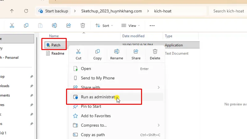The image size is (247, 139).
Task: Click the Patch file icon
Action: click(48, 45)
